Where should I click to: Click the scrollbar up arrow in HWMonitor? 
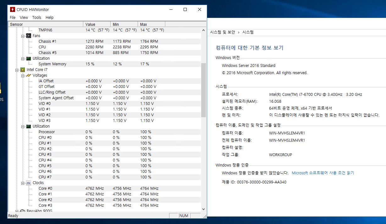click(203, 30)
